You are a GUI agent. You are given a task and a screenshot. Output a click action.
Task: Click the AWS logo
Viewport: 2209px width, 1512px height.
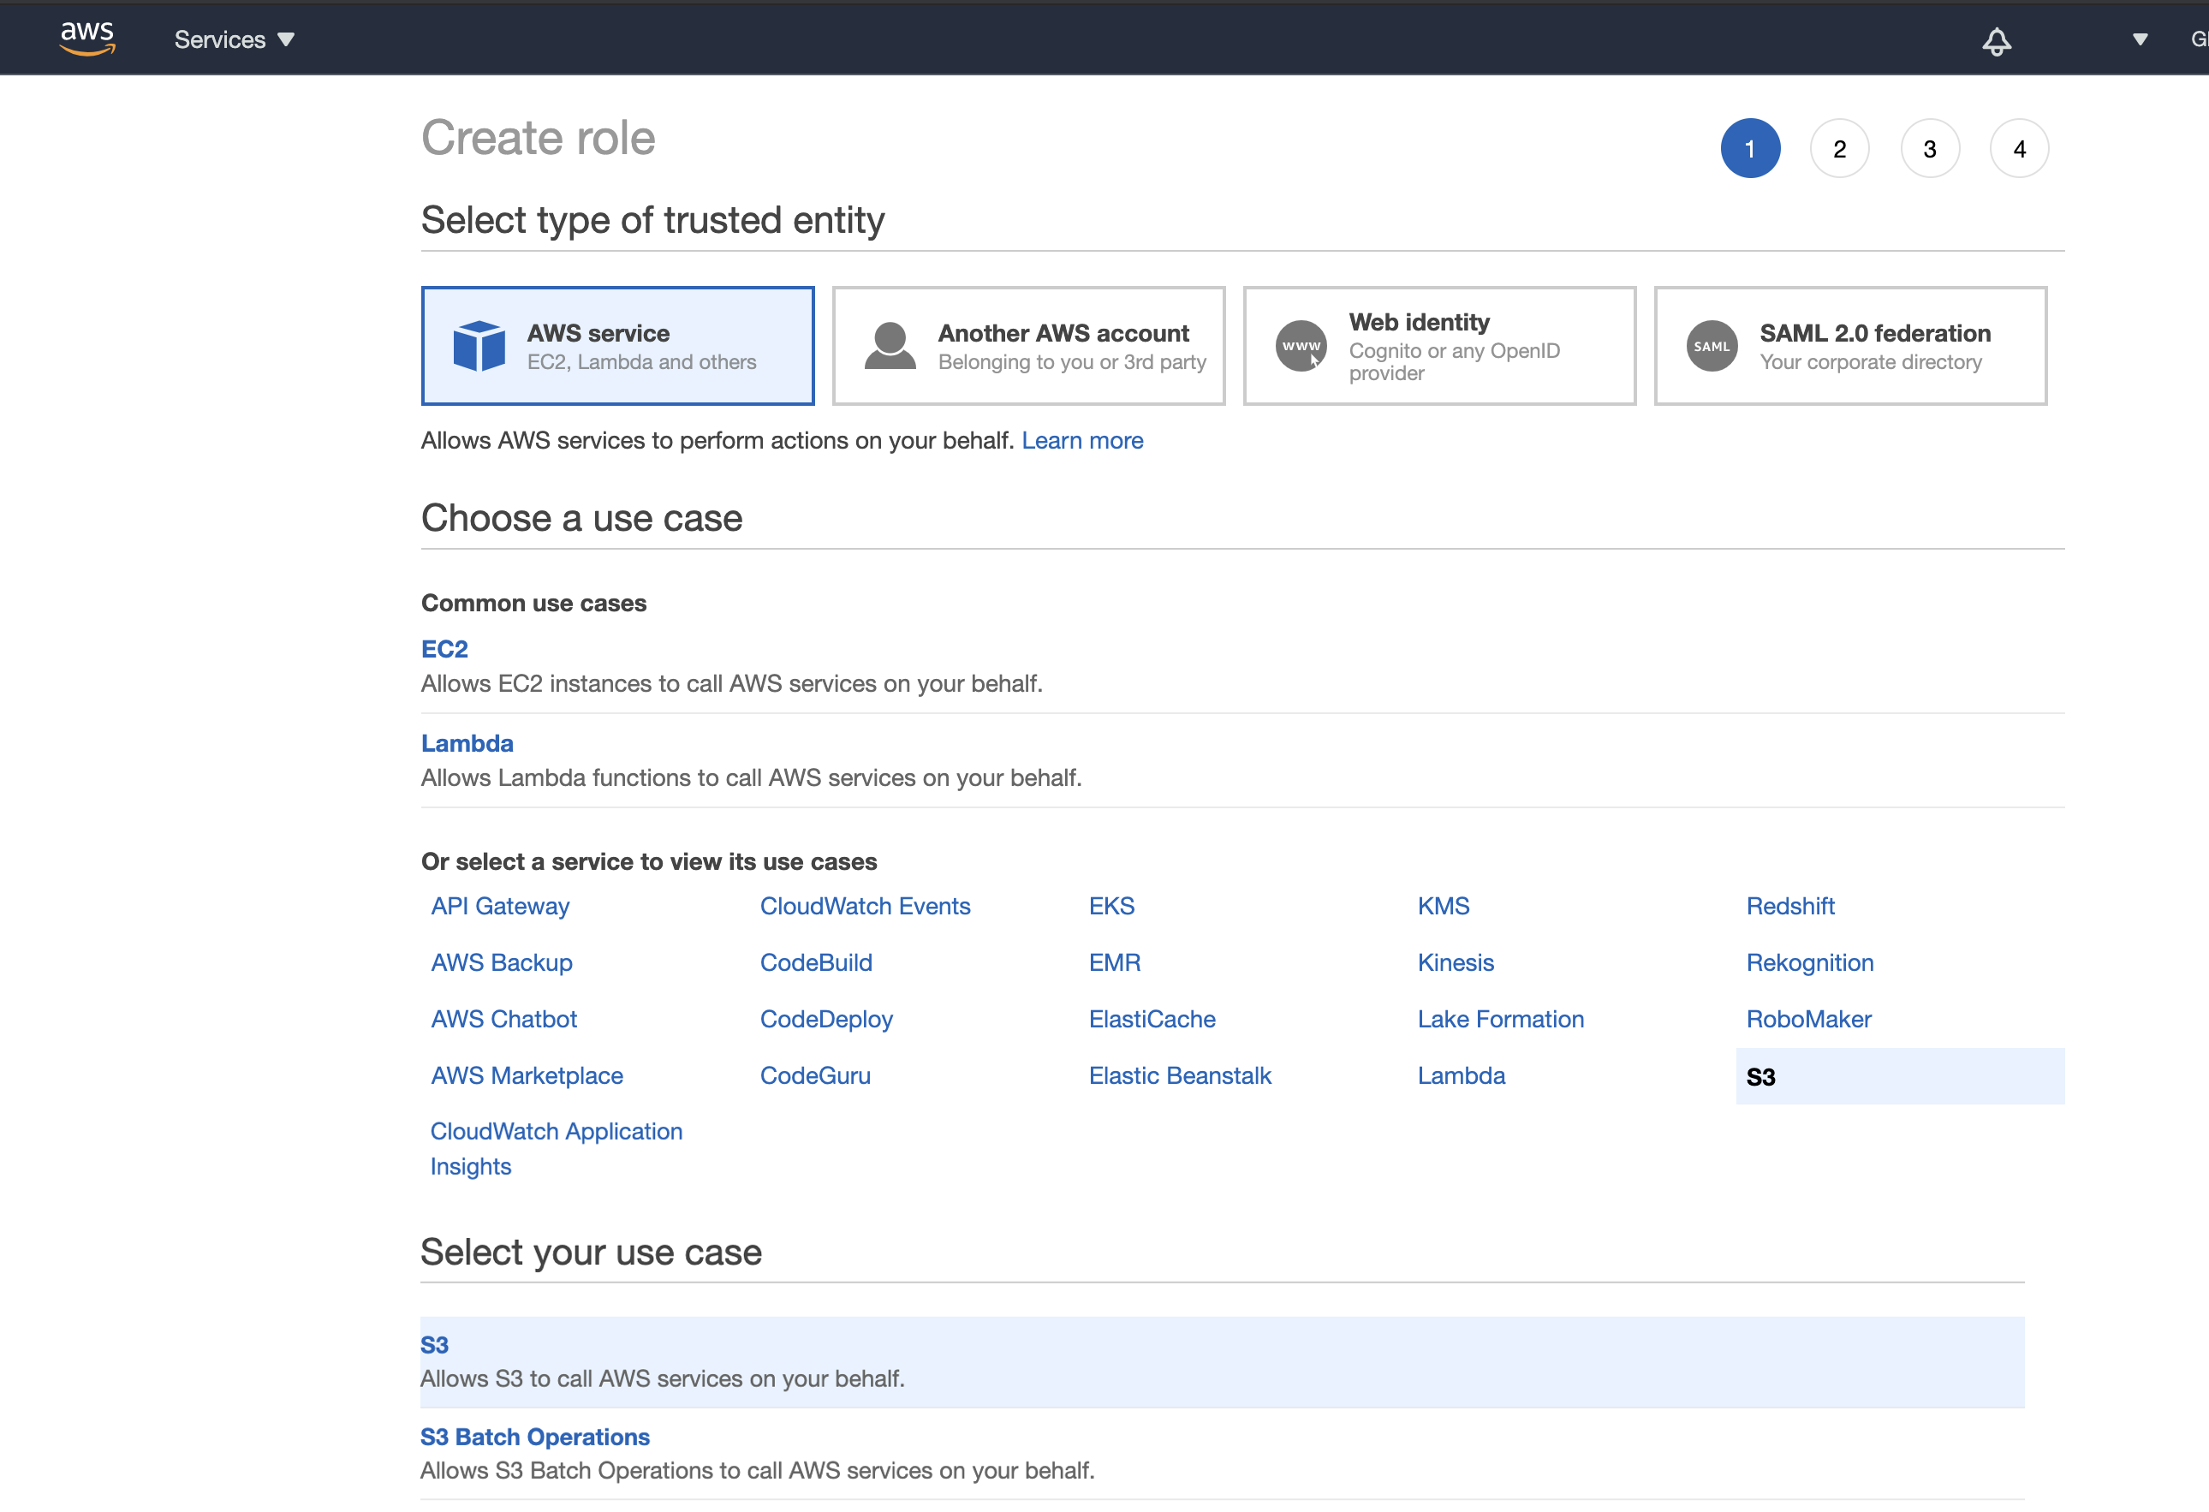tap(87, 38)
